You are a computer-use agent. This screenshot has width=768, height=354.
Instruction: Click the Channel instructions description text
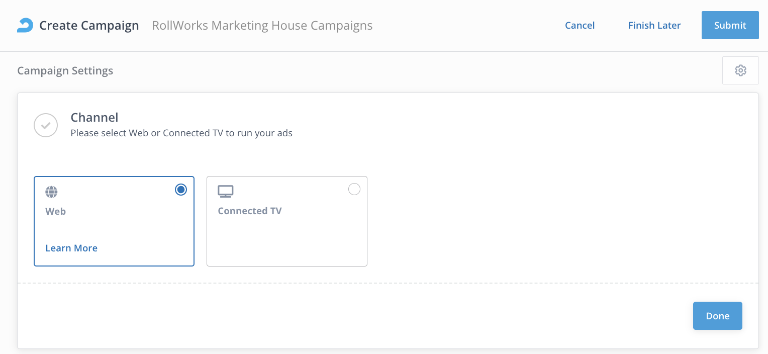(x=181, y=133)
